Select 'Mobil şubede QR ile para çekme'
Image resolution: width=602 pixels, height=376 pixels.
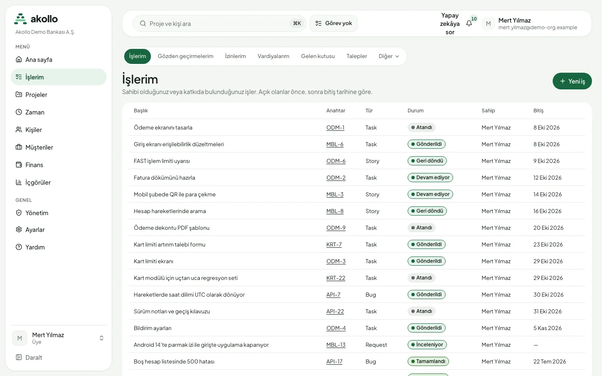click(175, 194)
